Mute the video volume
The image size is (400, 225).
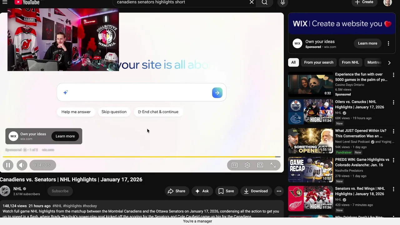click(x=22, y=165)
